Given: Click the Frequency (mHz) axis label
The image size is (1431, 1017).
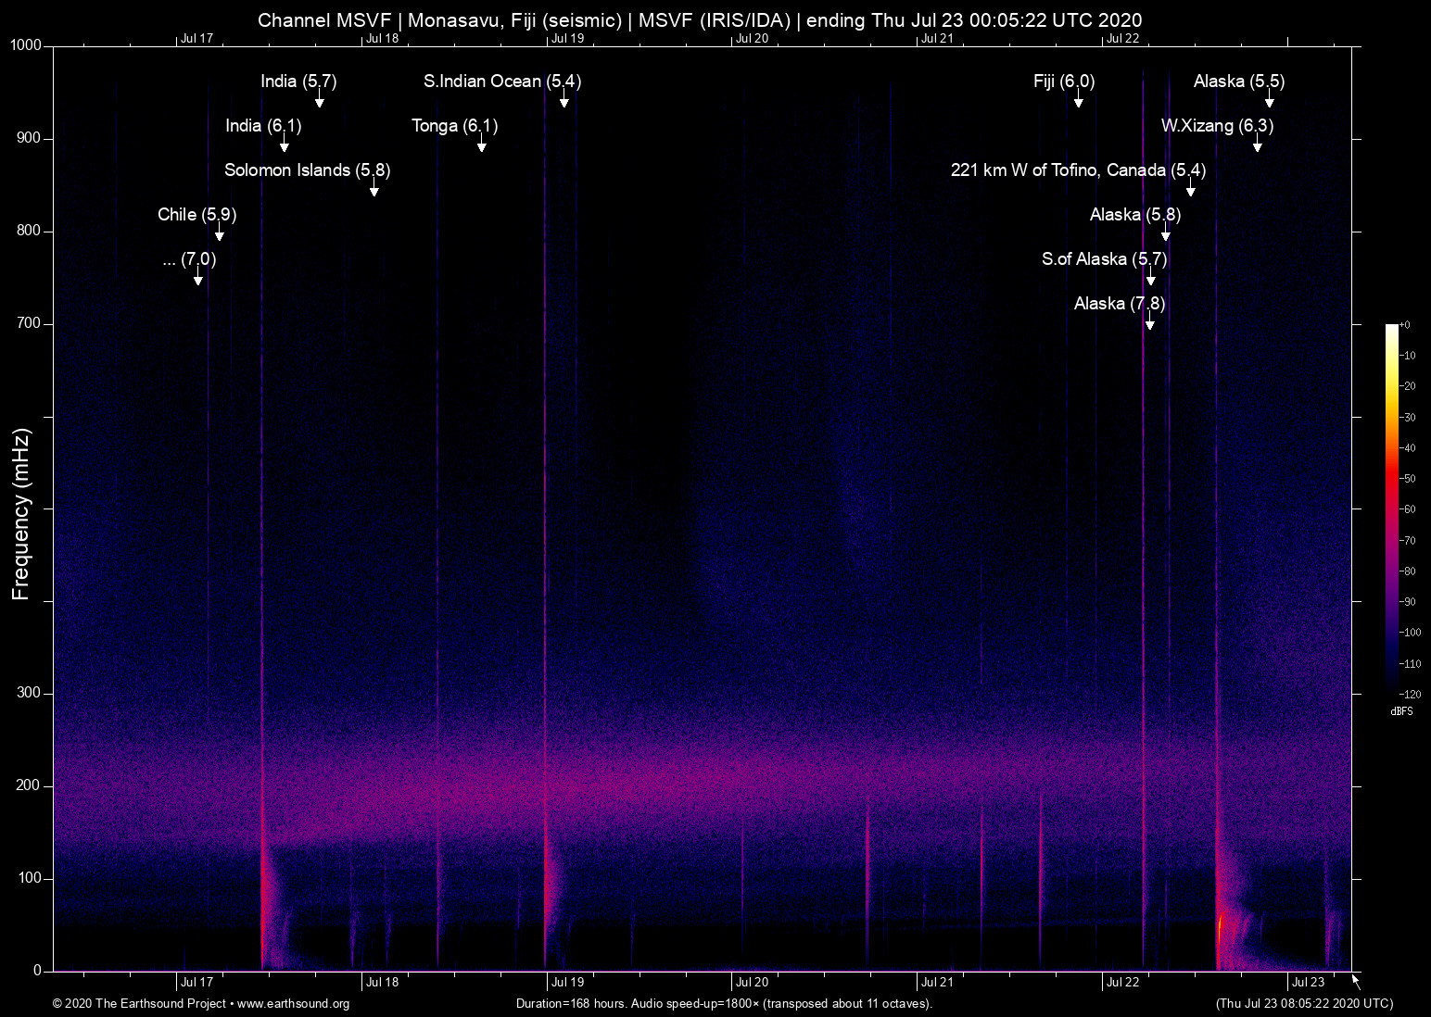Looking at the screenshot, I should 20,509.
